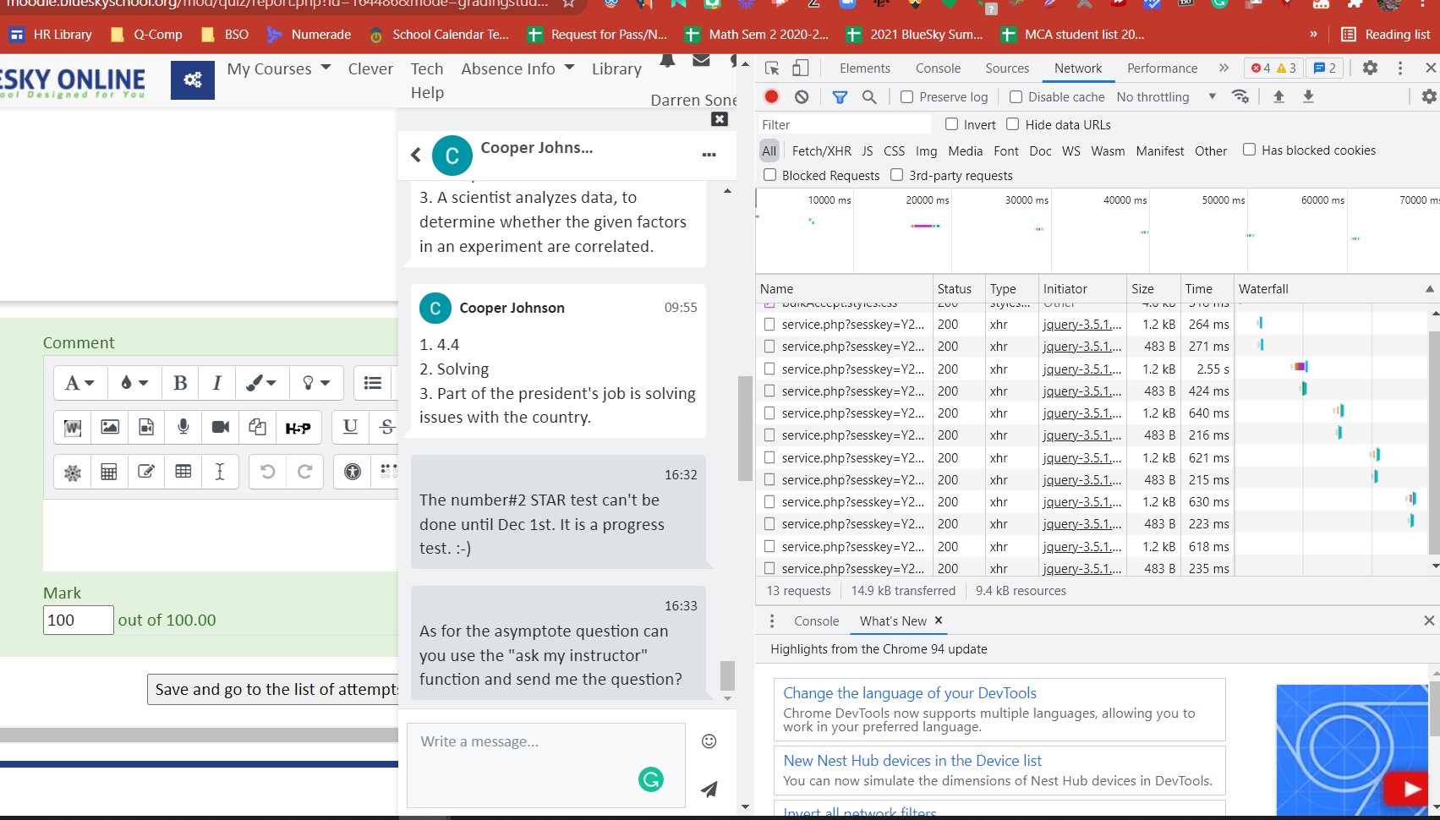Click the record network log button
Viewport: 1440px width, 820px height.
point(771,96)
